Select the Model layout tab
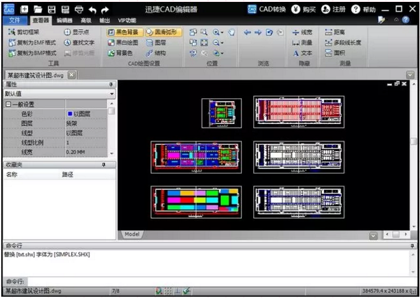 (x=132, y=234)
